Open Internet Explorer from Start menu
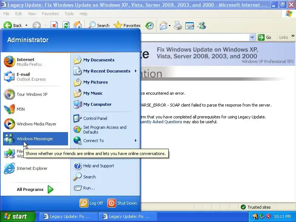The image size is (296, 222). (x=36, y=168)
